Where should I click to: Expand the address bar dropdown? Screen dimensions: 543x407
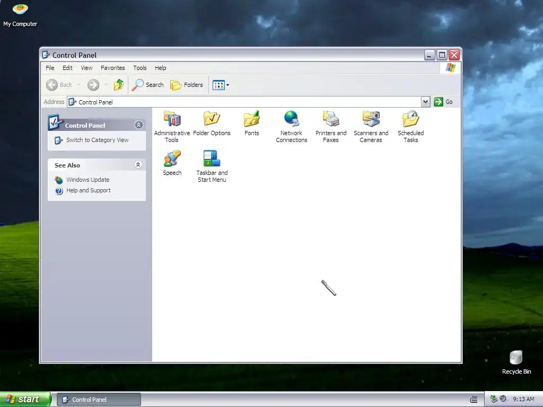pos(426,102)
